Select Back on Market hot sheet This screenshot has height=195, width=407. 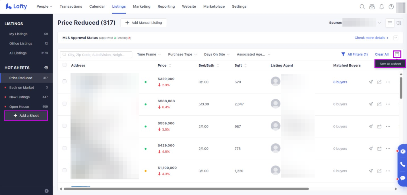tap(22, 88)
